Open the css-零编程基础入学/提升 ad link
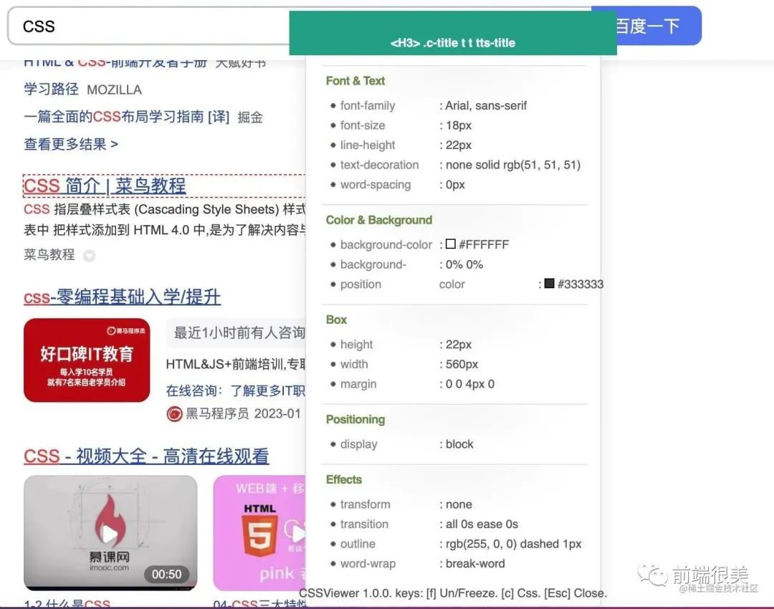 122,297
